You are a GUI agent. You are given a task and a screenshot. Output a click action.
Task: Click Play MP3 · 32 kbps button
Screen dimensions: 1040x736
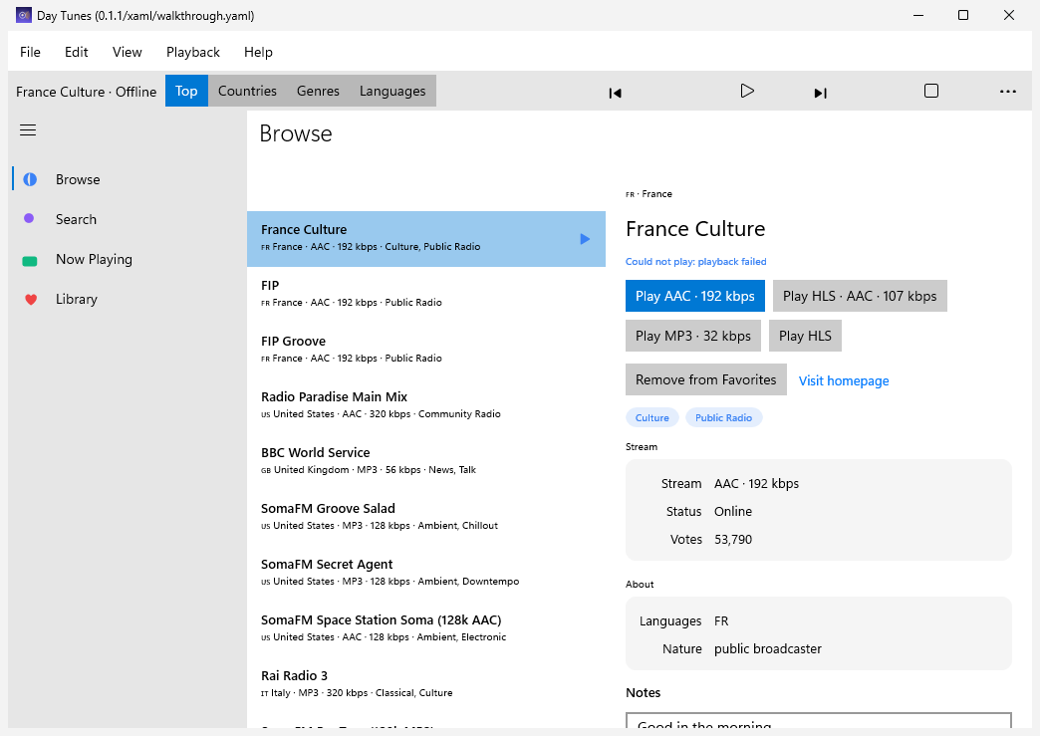693,336
